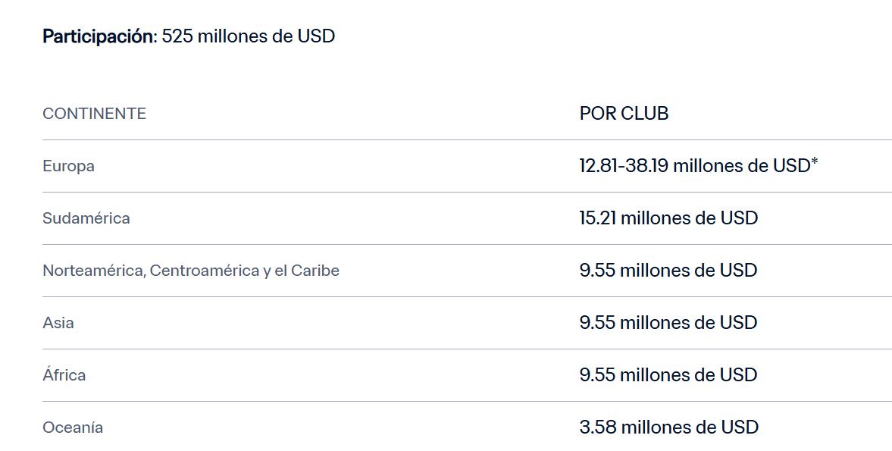The image size is (892, 451).
Task: Click the word 'Norteamérica' in the table
Action: pyautogui.click(x=93, y=271)
